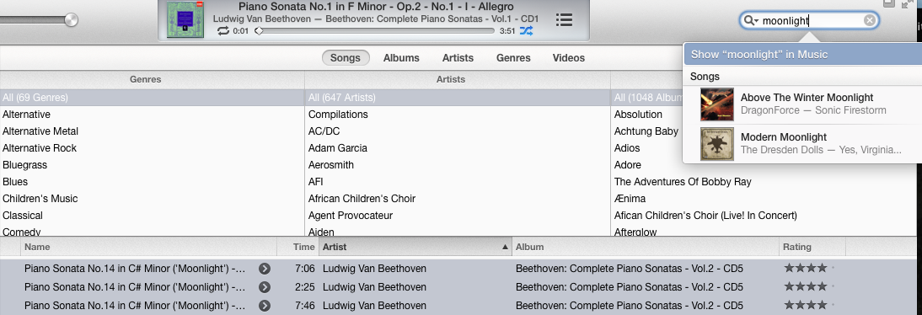Sort by Artist column header arrow
922x315 pixels.
coord(505,248)
